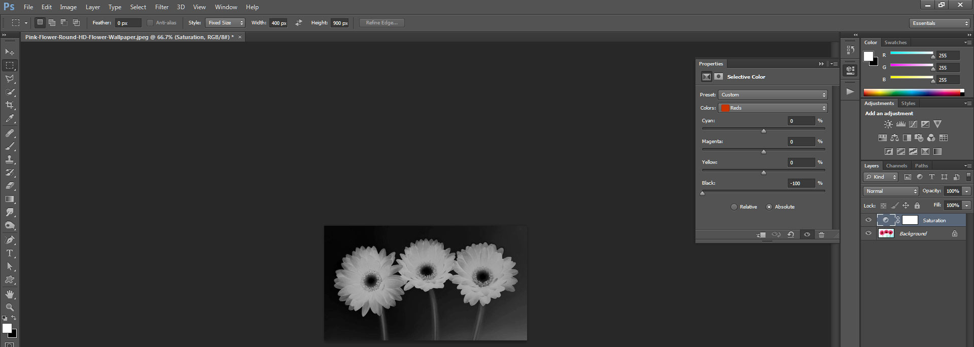Delete the adjustment layer using trash icon

point(821,234)
